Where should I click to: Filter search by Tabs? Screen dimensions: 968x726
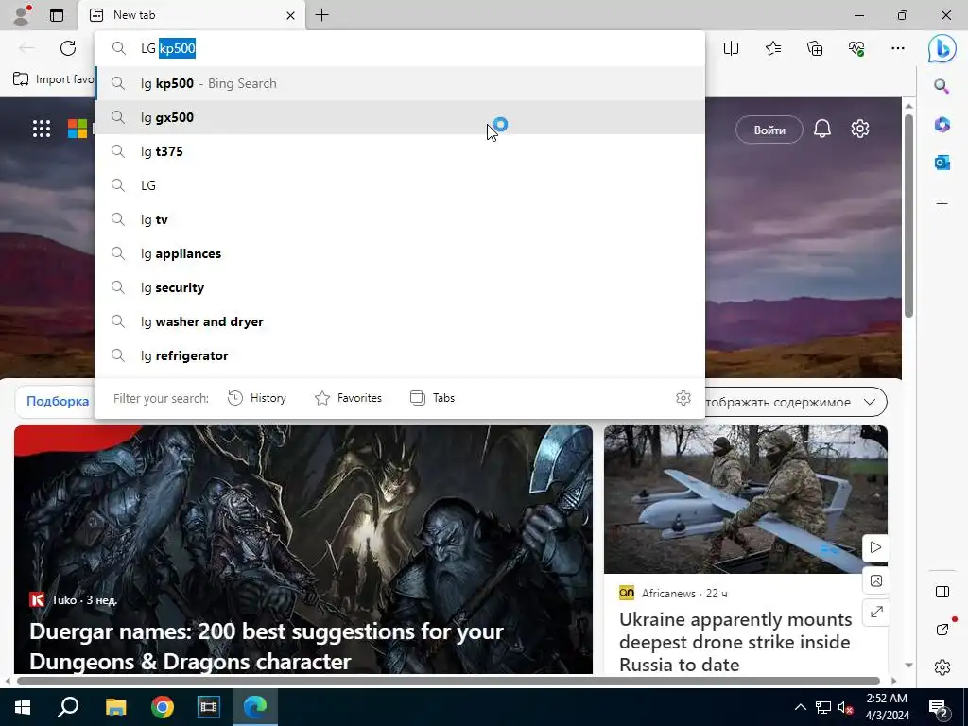(432, 398)
